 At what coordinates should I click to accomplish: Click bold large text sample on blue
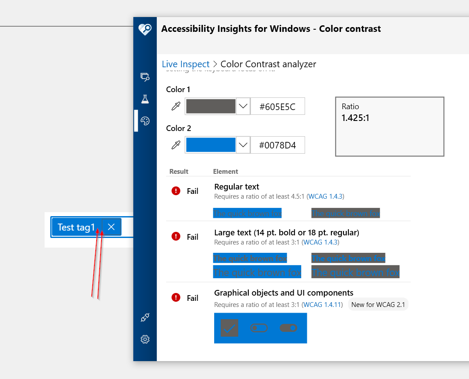[250, 258]
